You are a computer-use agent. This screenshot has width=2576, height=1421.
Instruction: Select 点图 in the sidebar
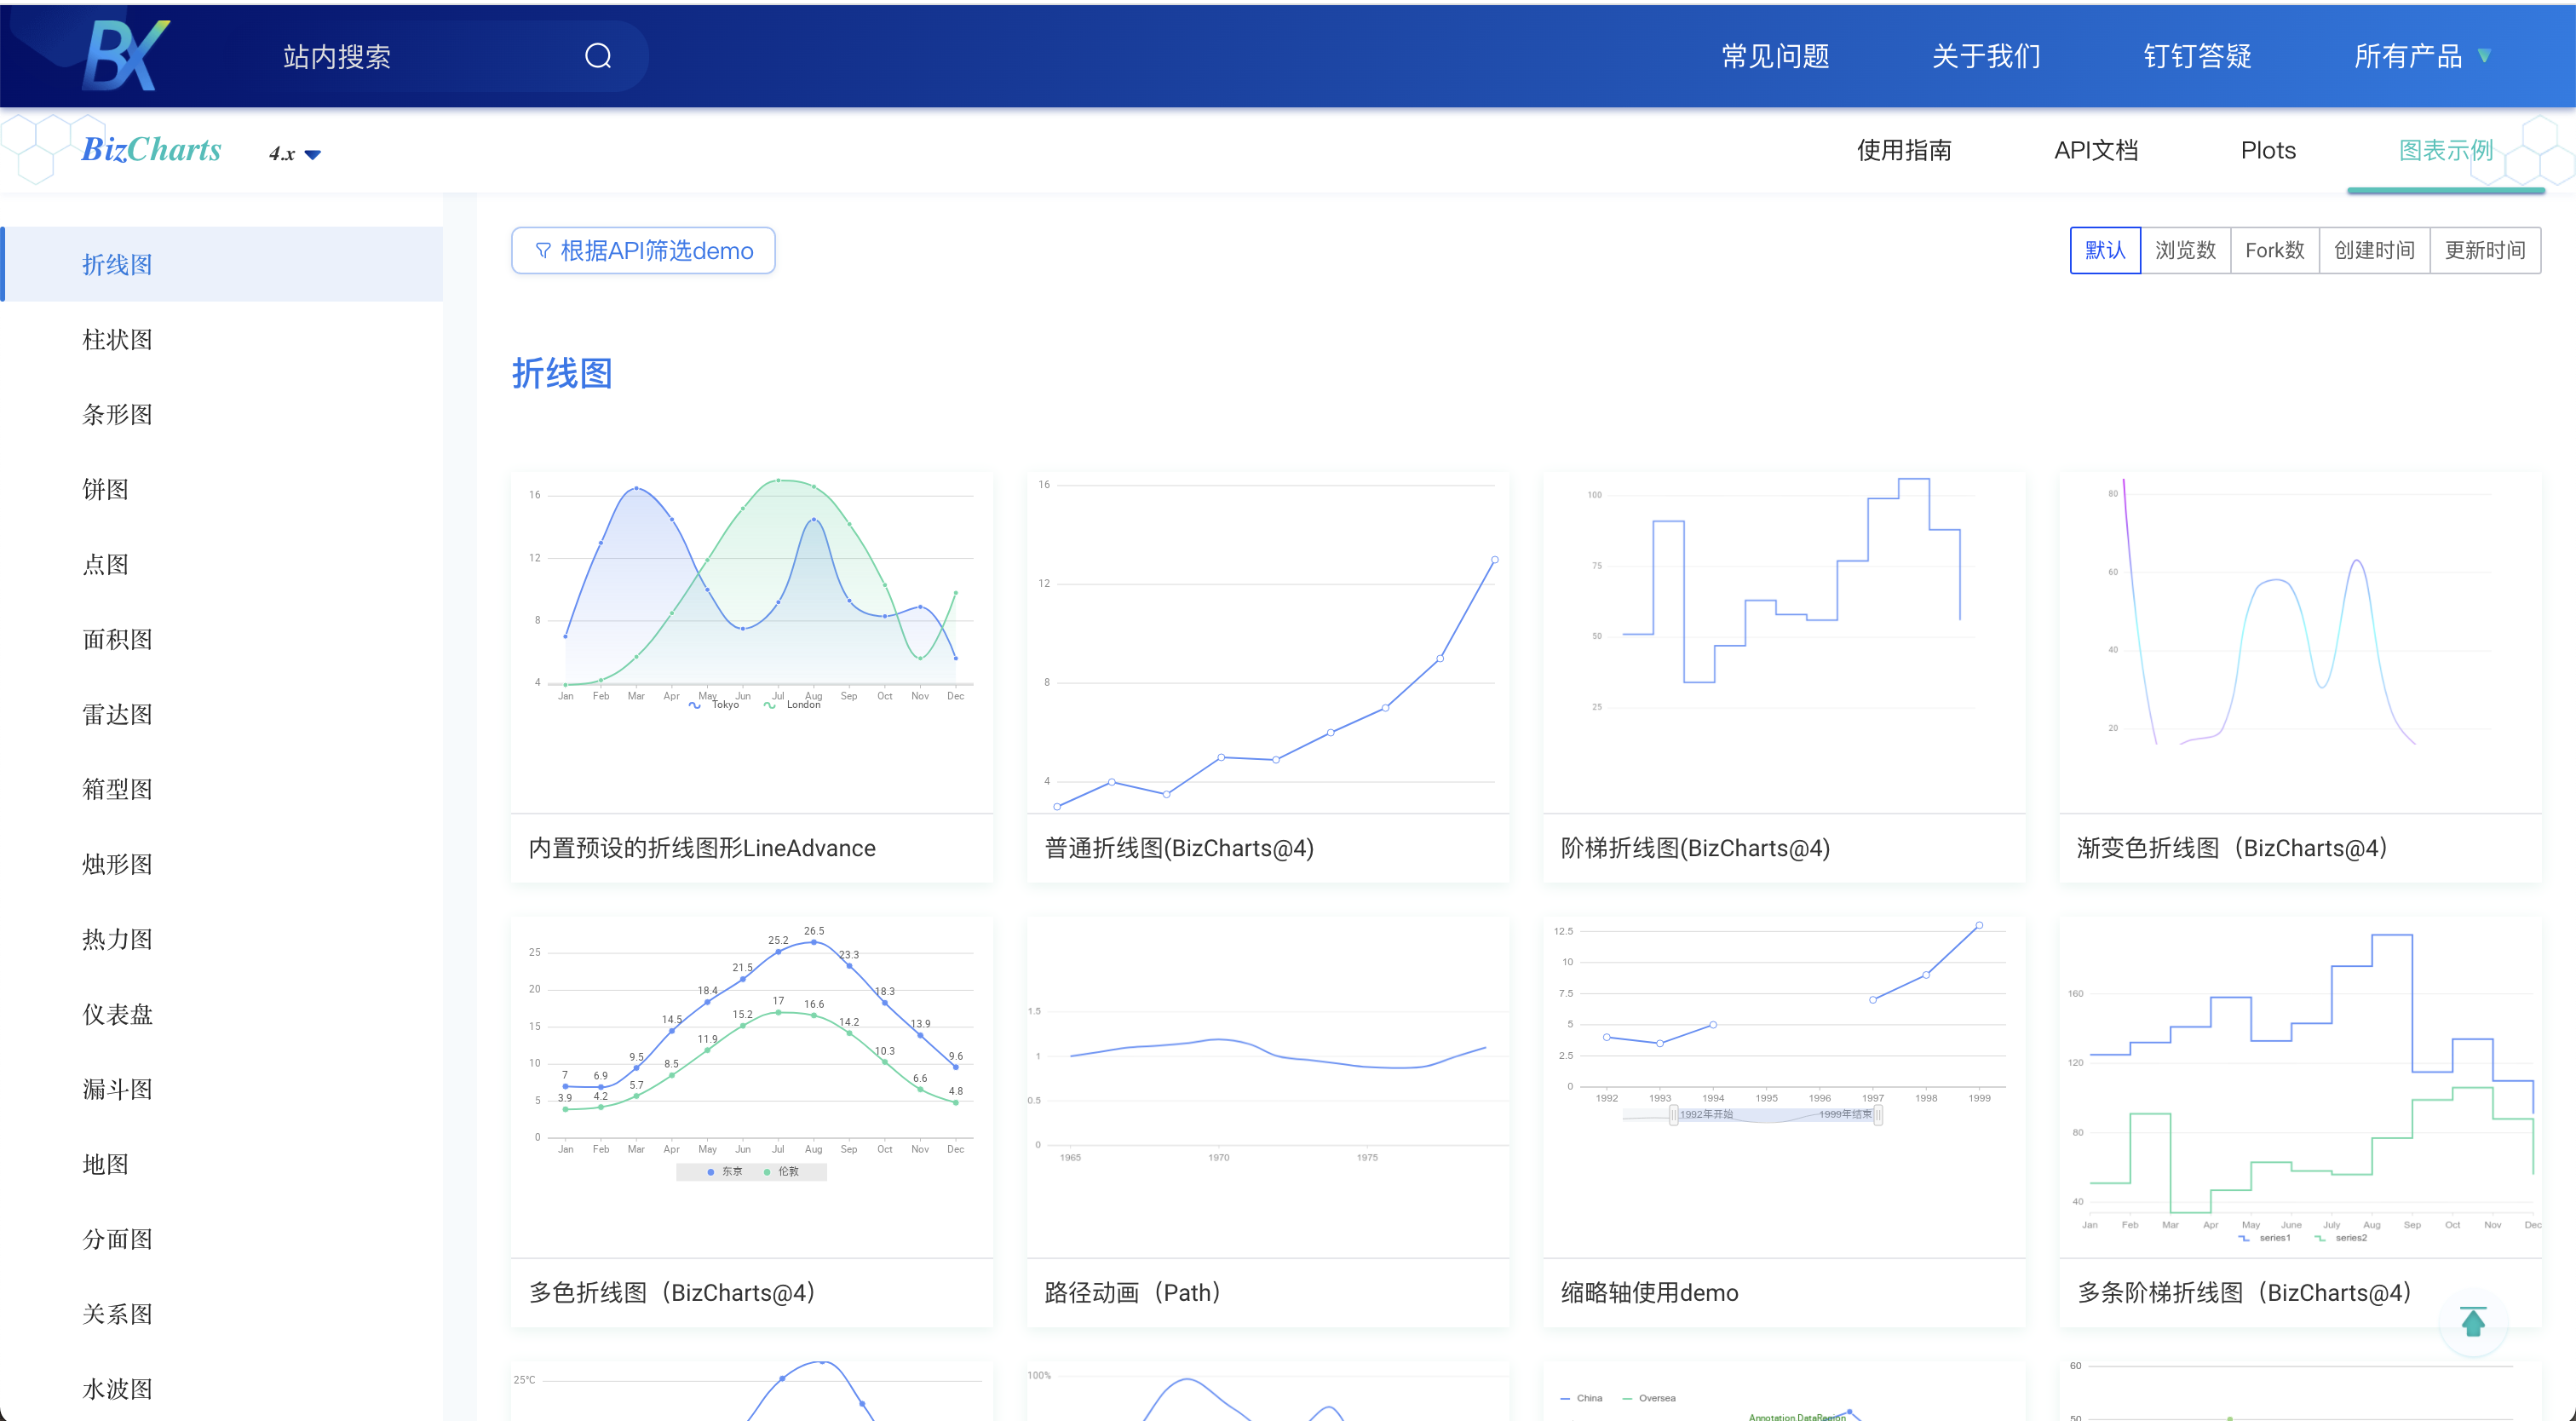point(221,564)
